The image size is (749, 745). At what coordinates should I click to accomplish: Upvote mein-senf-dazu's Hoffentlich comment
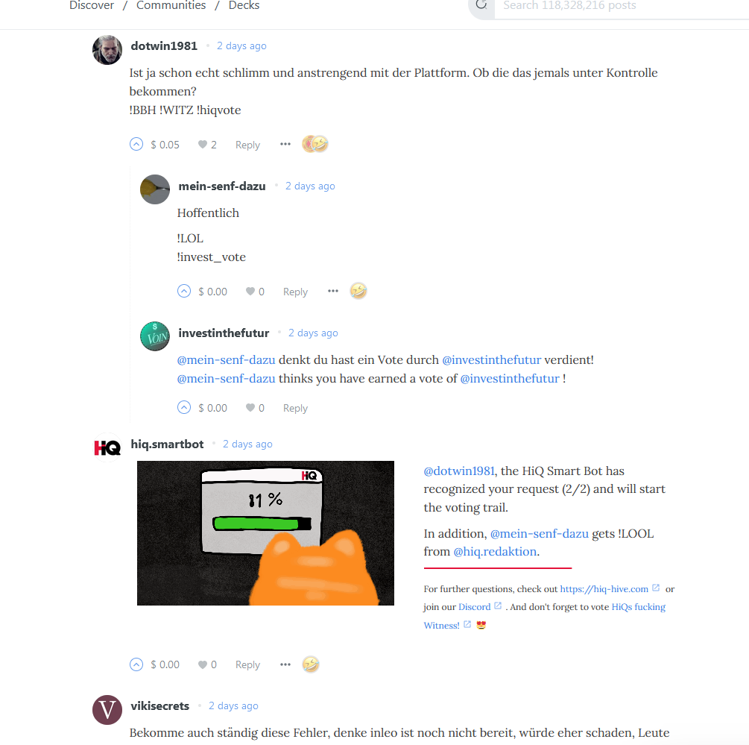coord(184,291)
